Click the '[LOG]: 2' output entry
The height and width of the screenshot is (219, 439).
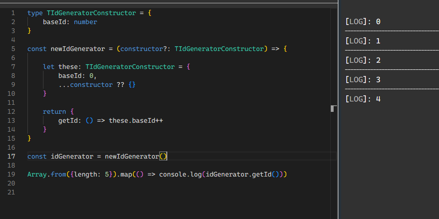(363, 60)
